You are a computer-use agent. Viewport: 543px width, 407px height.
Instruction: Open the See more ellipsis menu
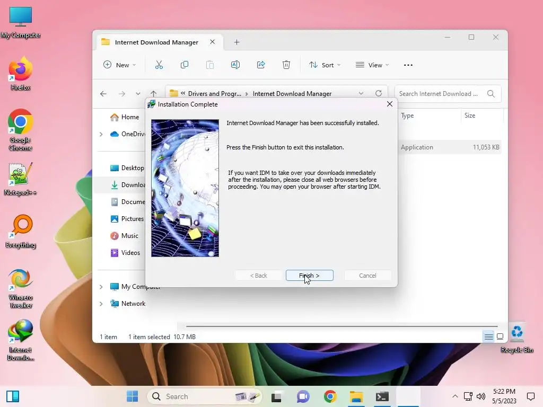408,65
